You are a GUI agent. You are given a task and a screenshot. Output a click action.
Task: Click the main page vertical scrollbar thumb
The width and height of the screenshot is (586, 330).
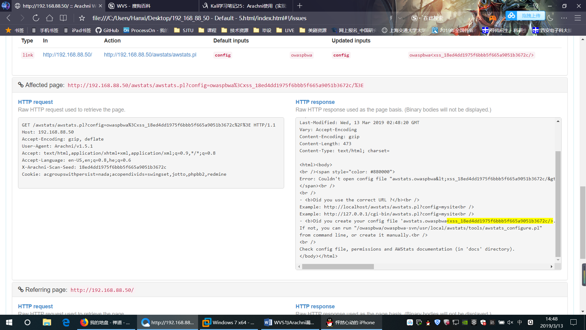point(583,223)
